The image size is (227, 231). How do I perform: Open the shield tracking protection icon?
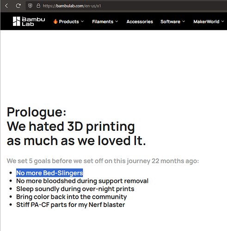click(x=30, y=6)
